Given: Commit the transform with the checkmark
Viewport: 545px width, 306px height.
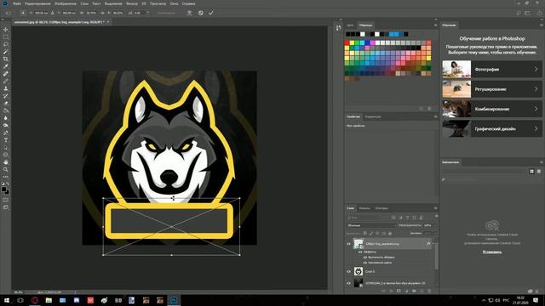Looking at the screenshot, I should [211, 13].
